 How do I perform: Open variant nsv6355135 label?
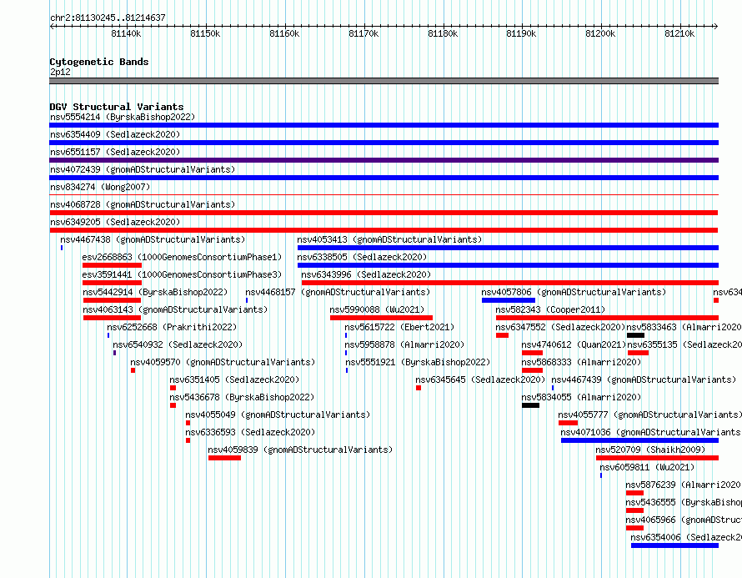(x=684, y=344)
